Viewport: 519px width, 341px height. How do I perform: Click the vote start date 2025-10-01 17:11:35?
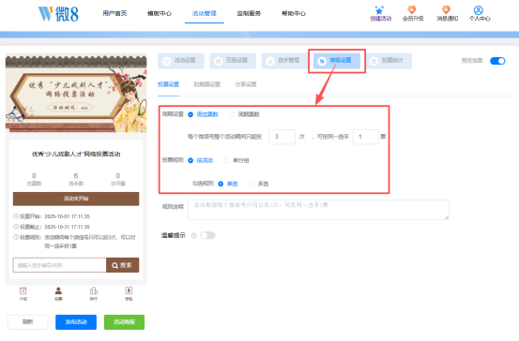point(68,216)
